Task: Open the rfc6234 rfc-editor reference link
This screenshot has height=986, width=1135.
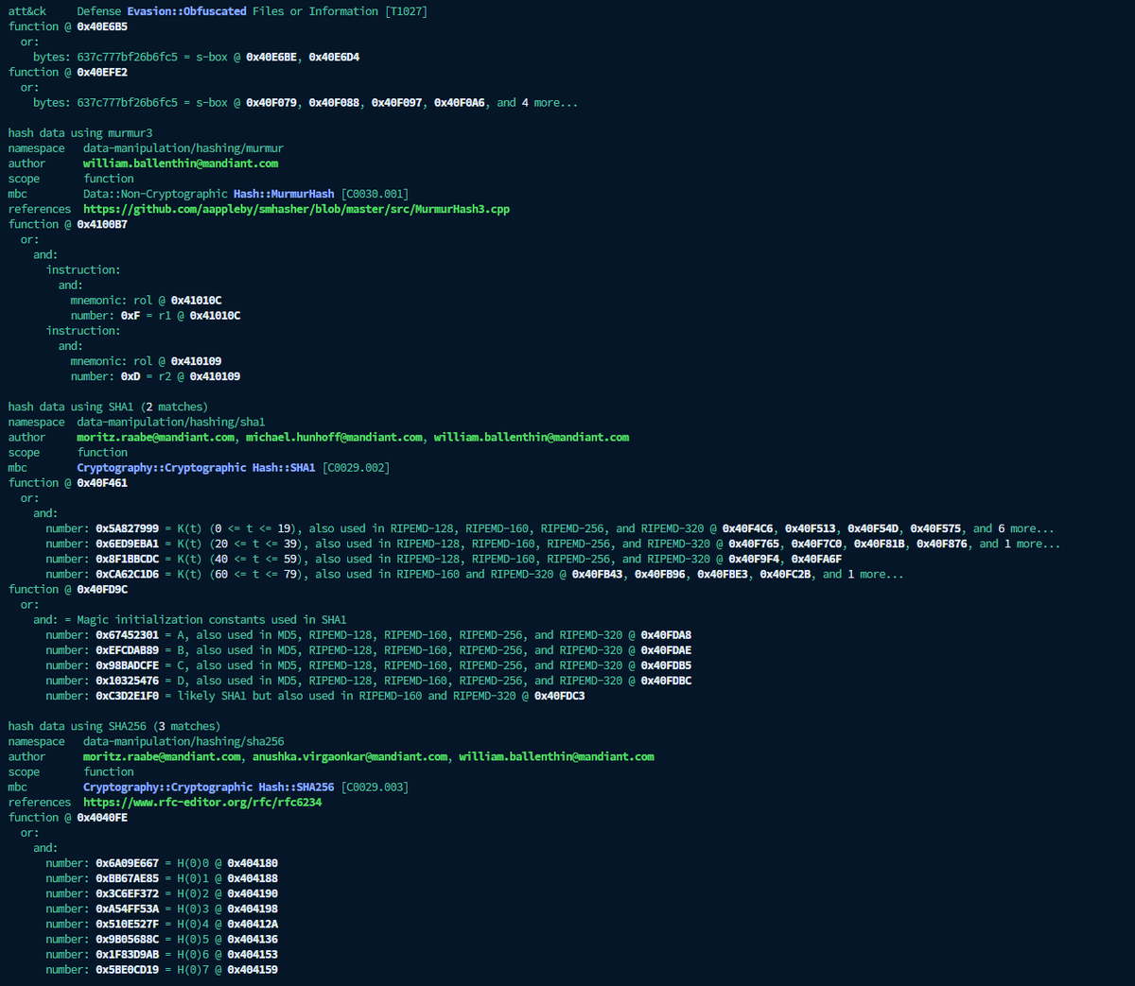Action: (202, 802)
